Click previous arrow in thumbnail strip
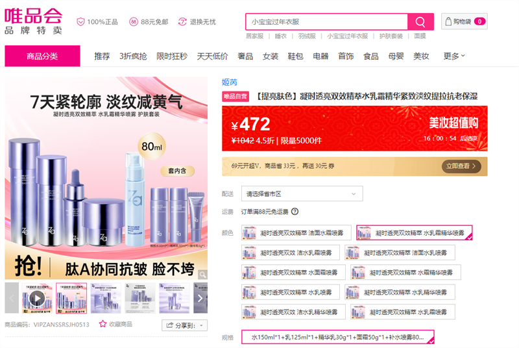This screenshot has height=348, width=519. [x=12, y=298]
